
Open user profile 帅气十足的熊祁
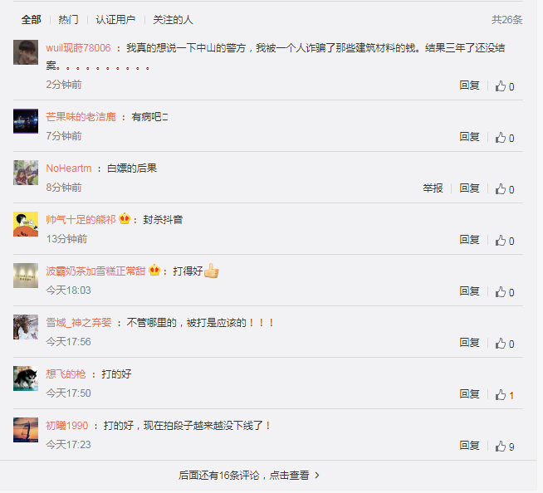pos(81,219)
